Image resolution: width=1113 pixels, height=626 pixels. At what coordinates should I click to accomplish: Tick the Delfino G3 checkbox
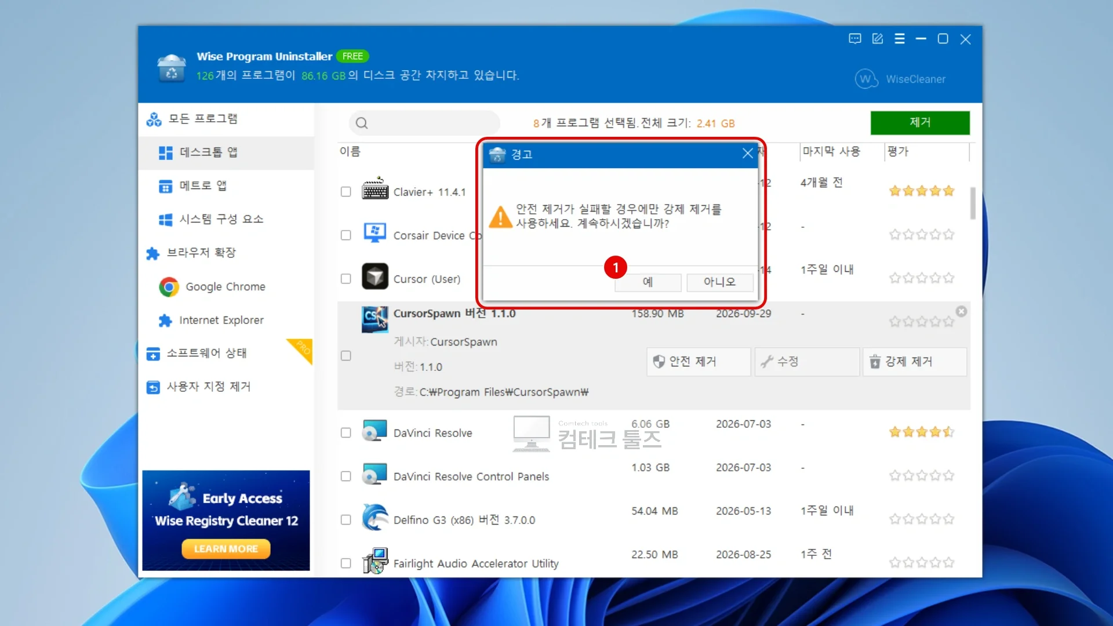coord(346,520)
